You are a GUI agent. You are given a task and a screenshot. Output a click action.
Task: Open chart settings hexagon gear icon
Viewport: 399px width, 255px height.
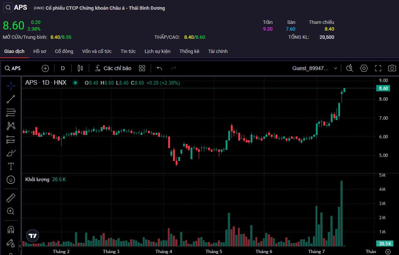click(364, 68)
